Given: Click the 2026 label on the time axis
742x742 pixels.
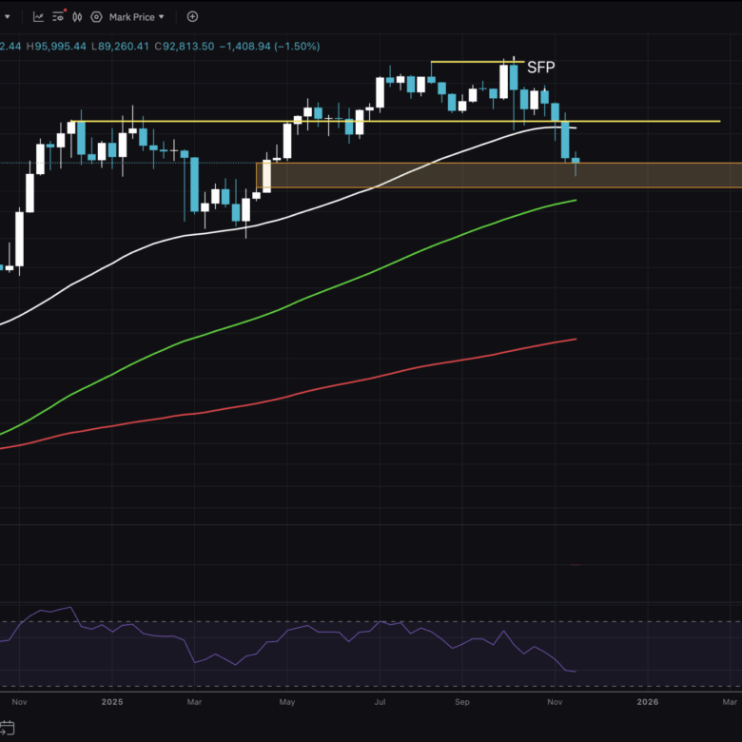Looking at the screenshot, I should pos(647,702).
